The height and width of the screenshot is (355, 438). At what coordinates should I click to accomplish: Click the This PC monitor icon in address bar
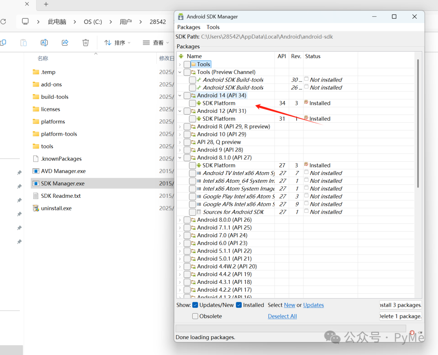pos(25,22)
